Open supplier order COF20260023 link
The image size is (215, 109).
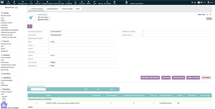[x=56, y=31]
